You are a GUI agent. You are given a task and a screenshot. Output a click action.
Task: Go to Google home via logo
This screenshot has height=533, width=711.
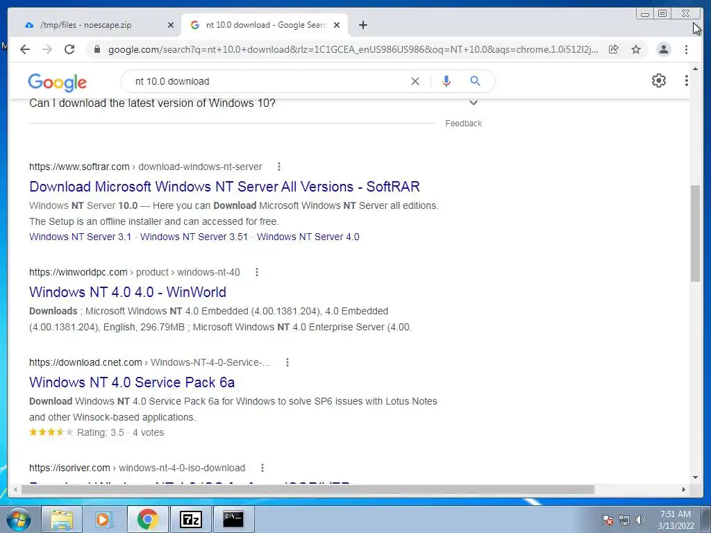click(x=57, y=82)
